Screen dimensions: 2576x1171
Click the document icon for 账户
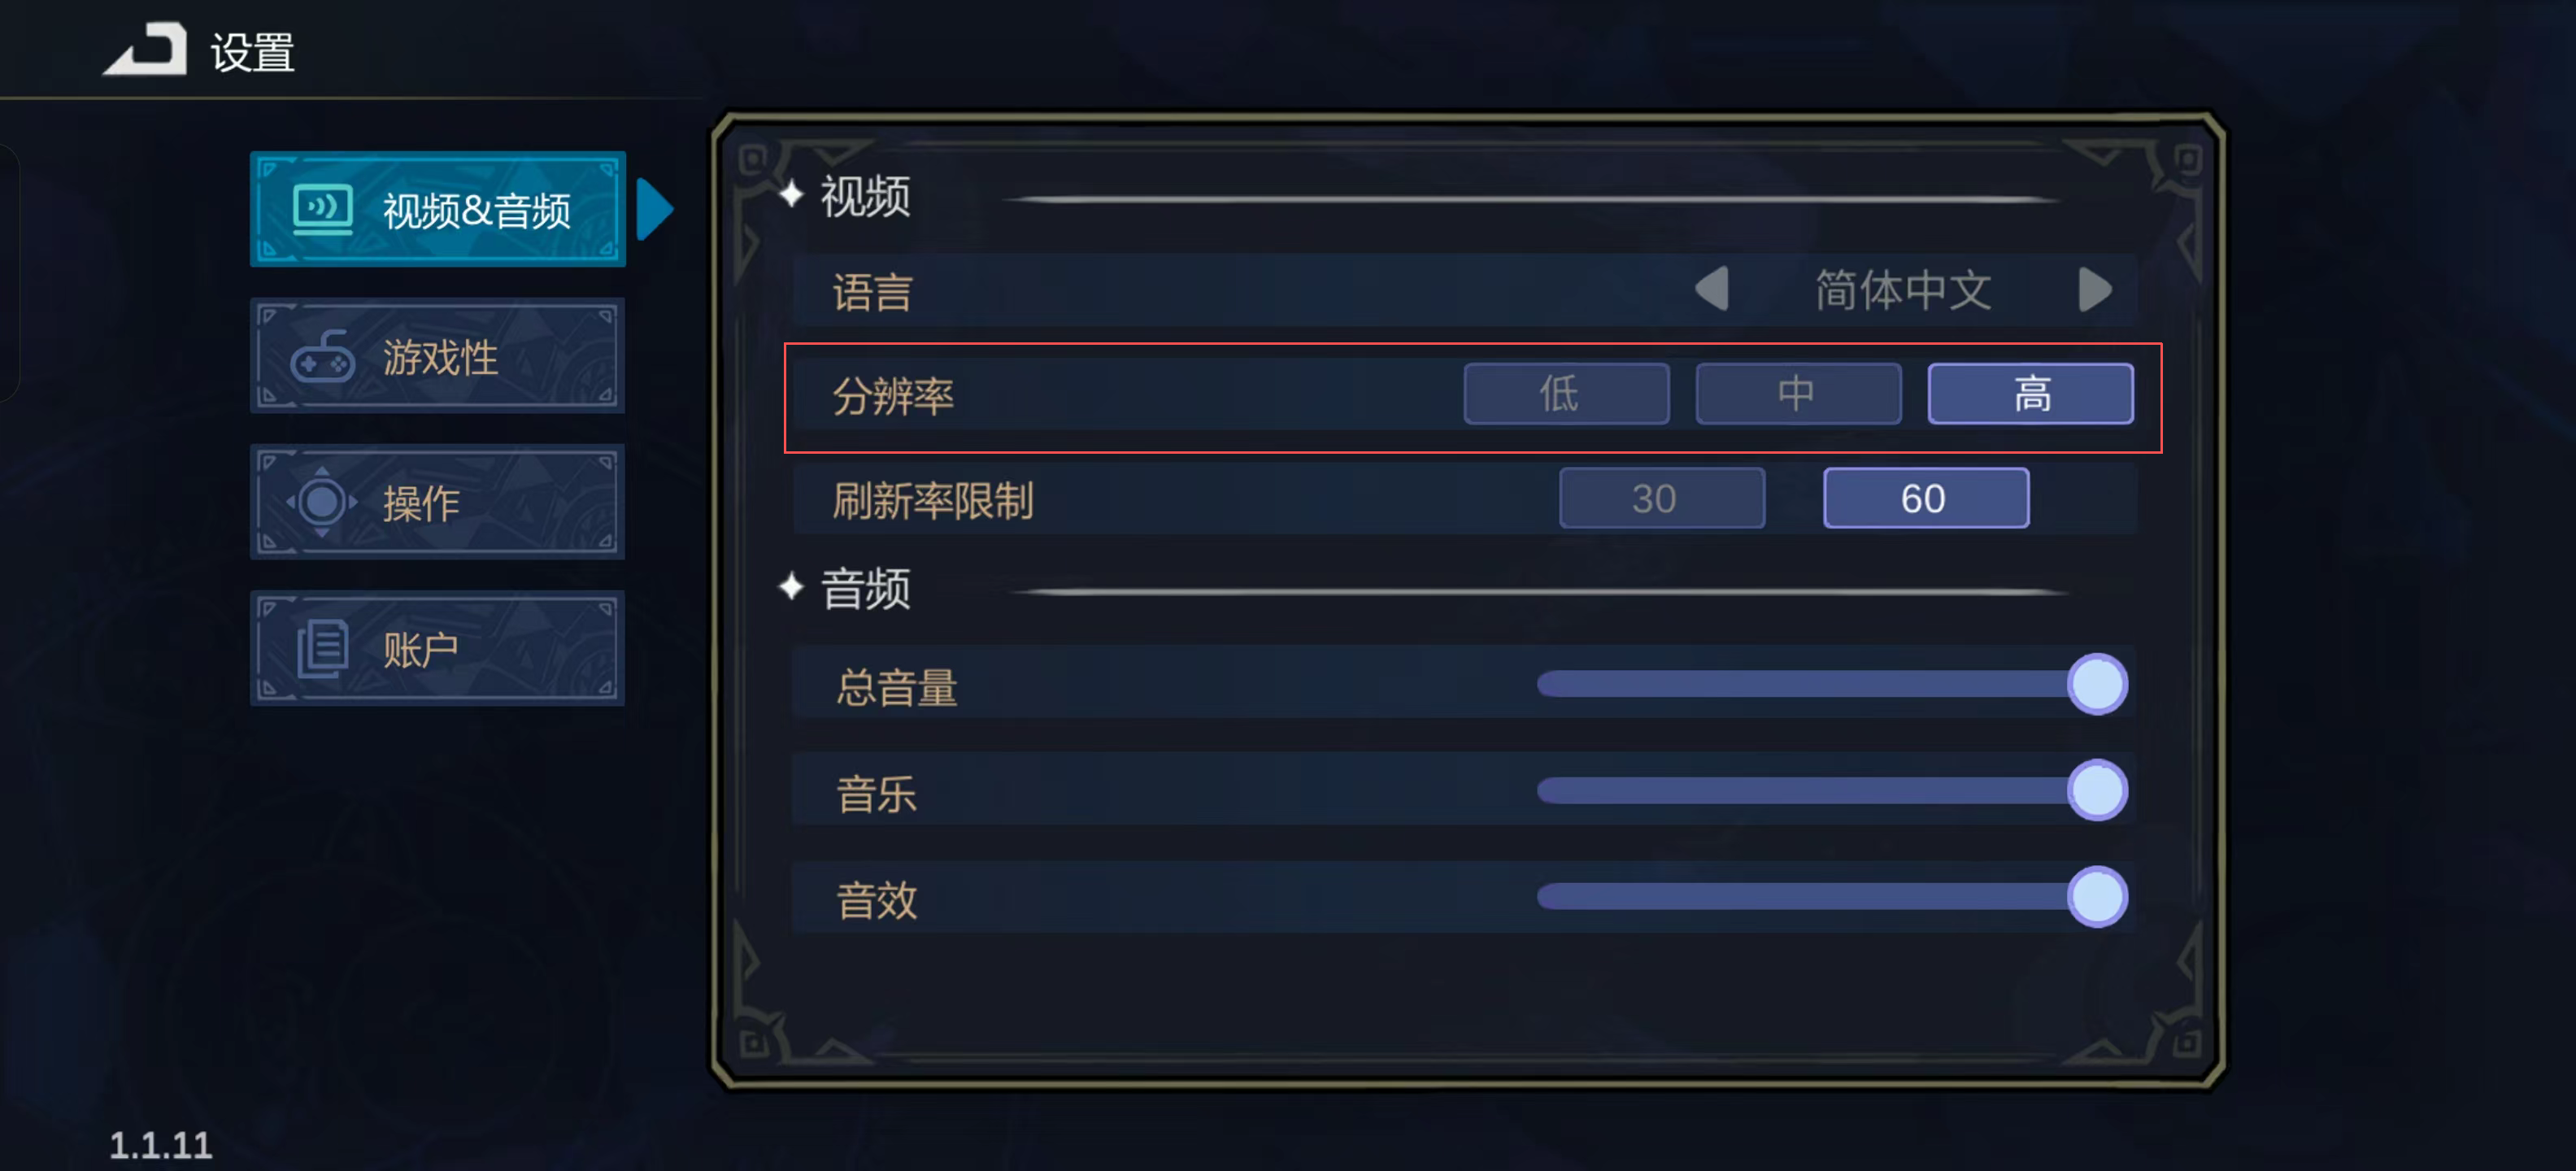point(322,649)
